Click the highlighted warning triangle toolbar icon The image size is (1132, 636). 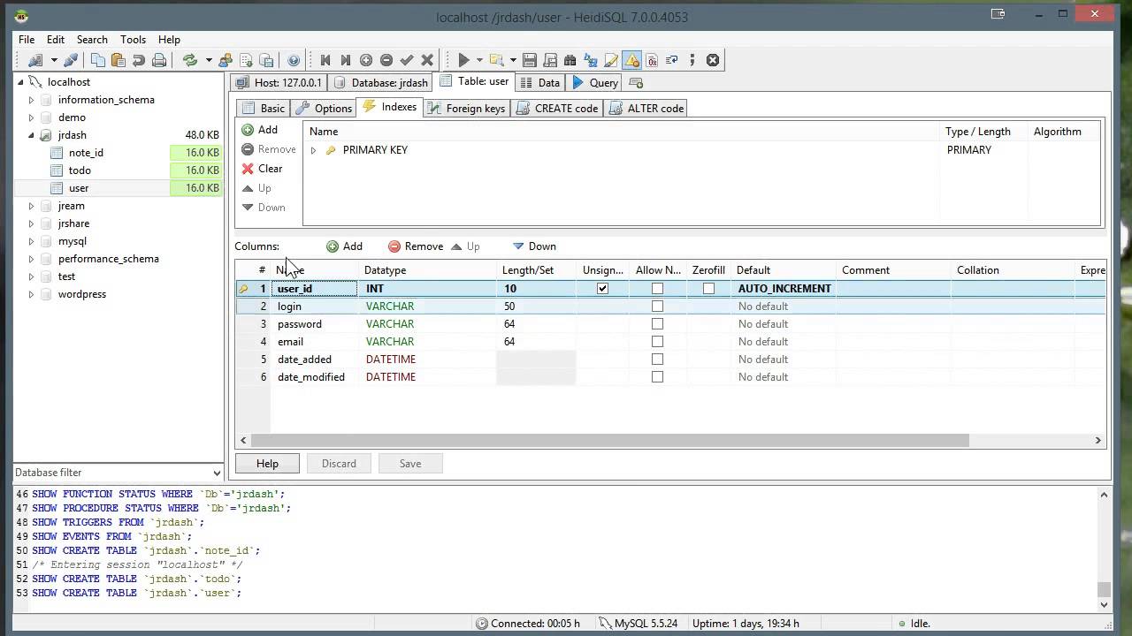pos(631,60)
